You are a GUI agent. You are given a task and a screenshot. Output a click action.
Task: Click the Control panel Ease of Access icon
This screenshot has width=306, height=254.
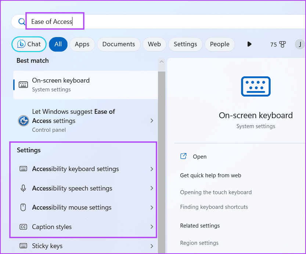point(24,121)
